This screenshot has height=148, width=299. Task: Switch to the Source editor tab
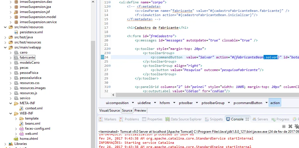pos(127,111)
